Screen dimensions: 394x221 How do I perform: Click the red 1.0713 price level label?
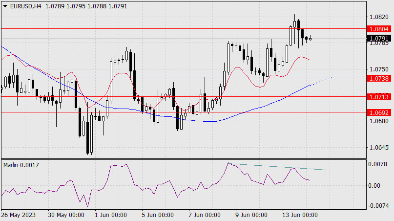click(x=379, y=97)
